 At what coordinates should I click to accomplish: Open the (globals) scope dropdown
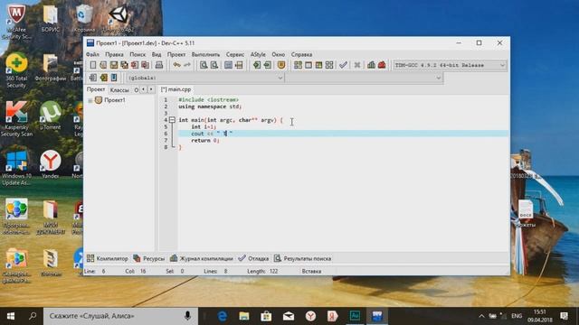(x=205, y=78)
